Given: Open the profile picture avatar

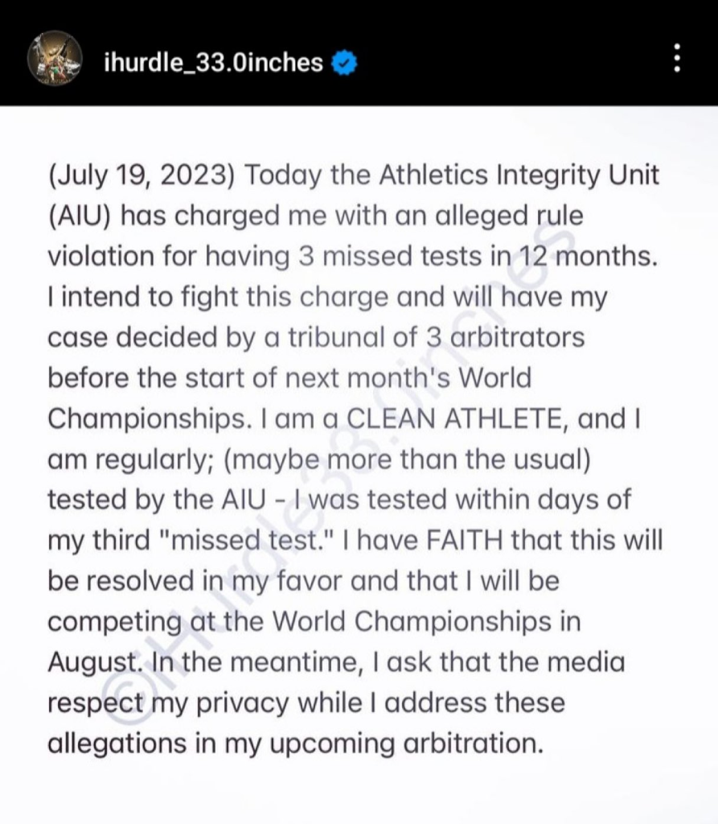Looking at the screenshot, I should 55,59.
